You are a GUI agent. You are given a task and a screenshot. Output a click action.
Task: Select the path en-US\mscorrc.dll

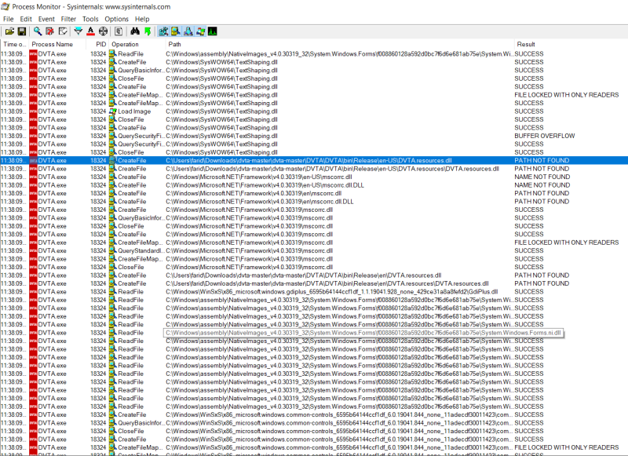[x=259, y=177]
